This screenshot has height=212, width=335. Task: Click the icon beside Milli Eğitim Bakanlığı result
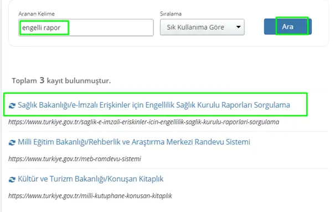pyautogui.click(x=12, y=142)
